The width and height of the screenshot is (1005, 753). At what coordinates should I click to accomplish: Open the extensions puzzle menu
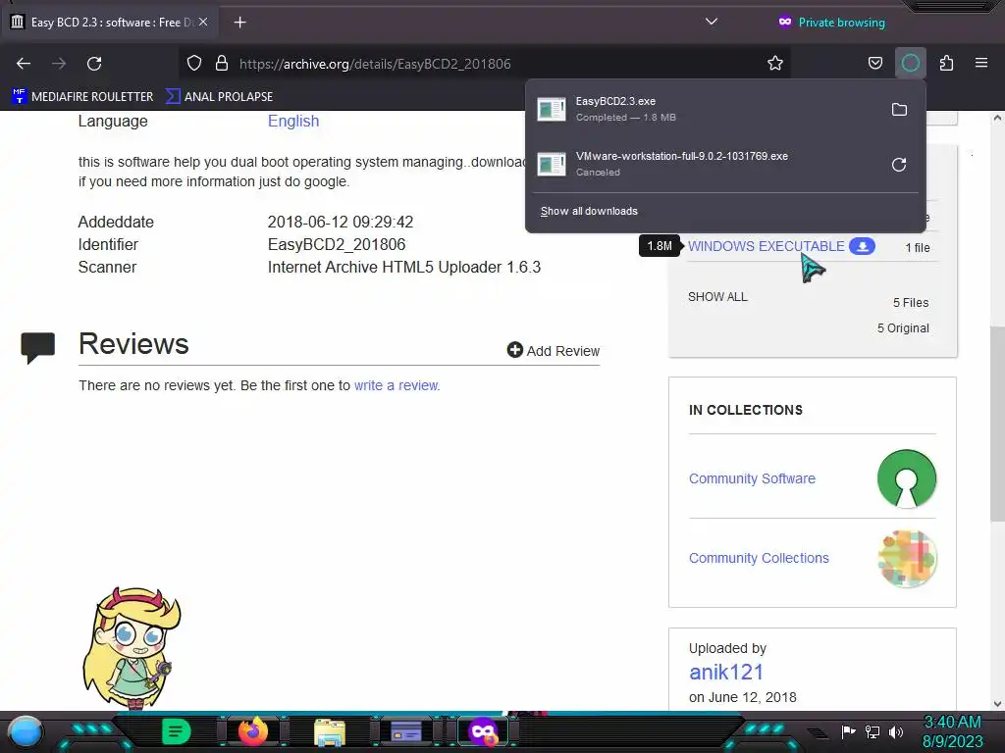tap(946, 64)
